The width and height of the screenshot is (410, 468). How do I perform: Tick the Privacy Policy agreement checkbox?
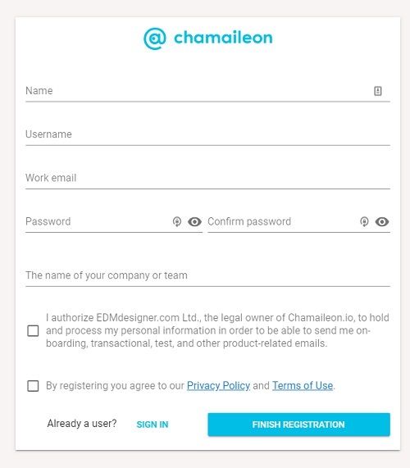[x=33, y=385]
